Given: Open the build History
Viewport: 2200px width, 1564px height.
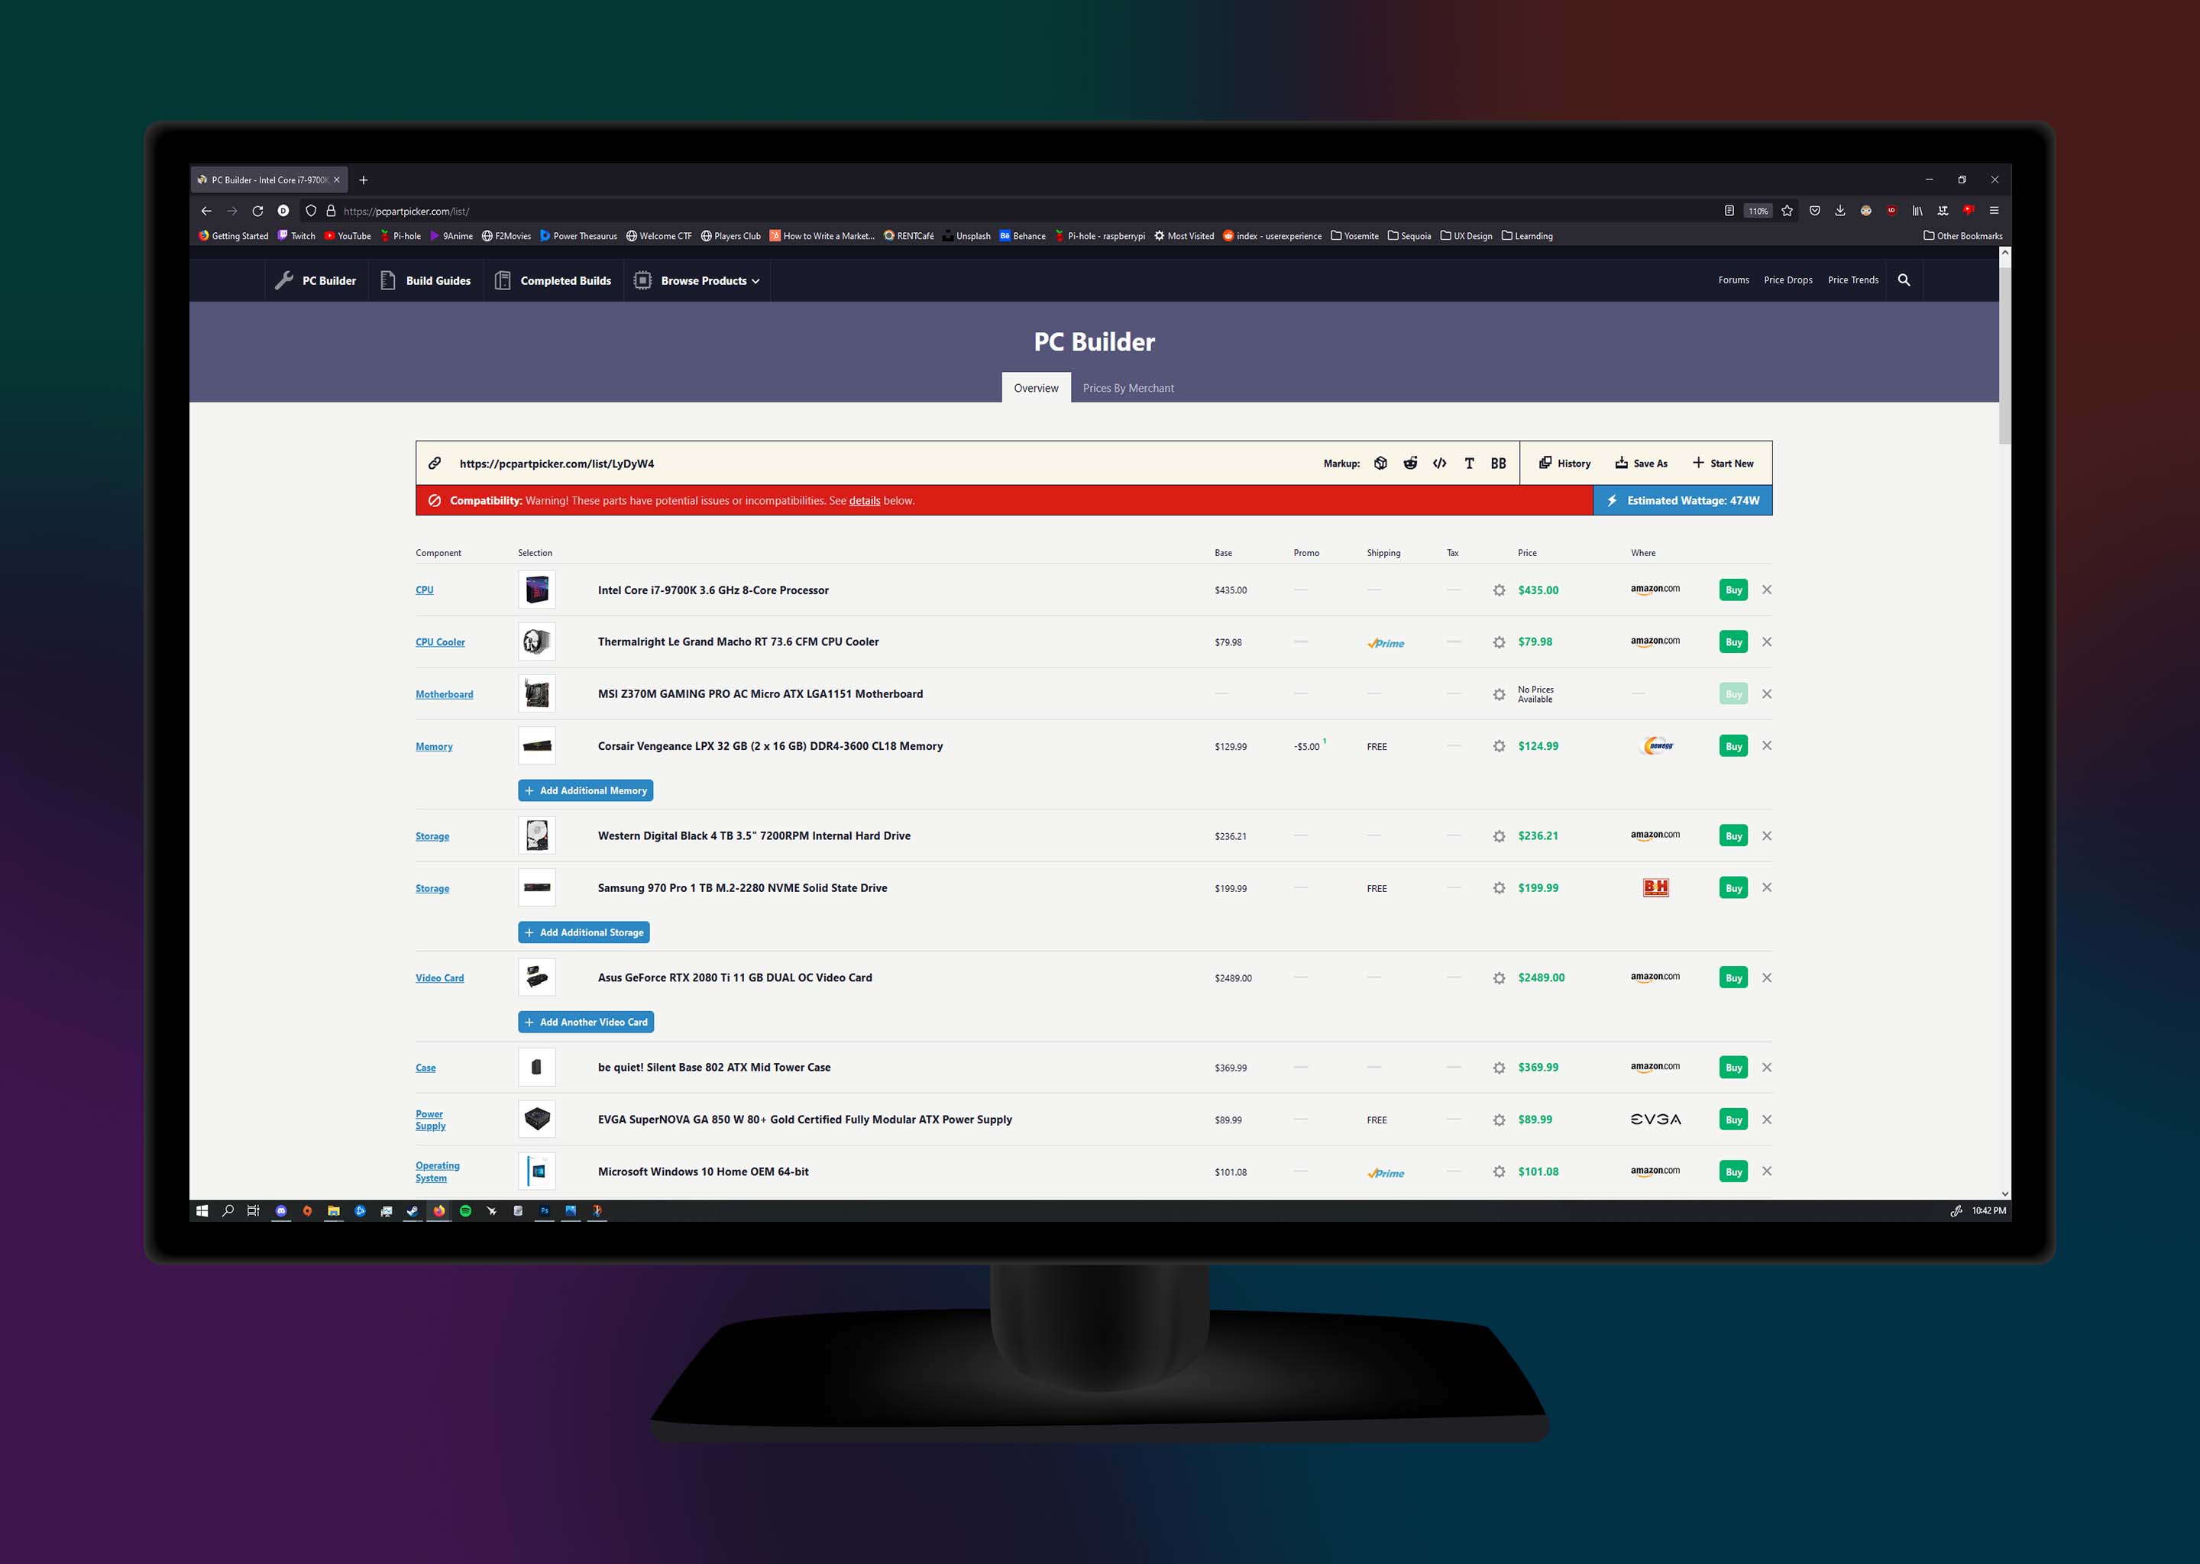Looking at the screenshot, I should [x=1564, y=464].
